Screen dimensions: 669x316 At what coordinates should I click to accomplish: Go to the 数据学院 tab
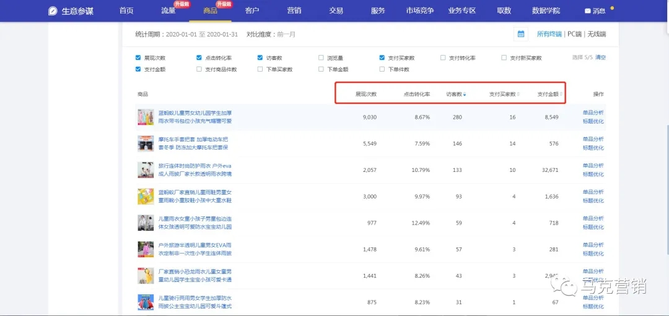click(546, 11)
